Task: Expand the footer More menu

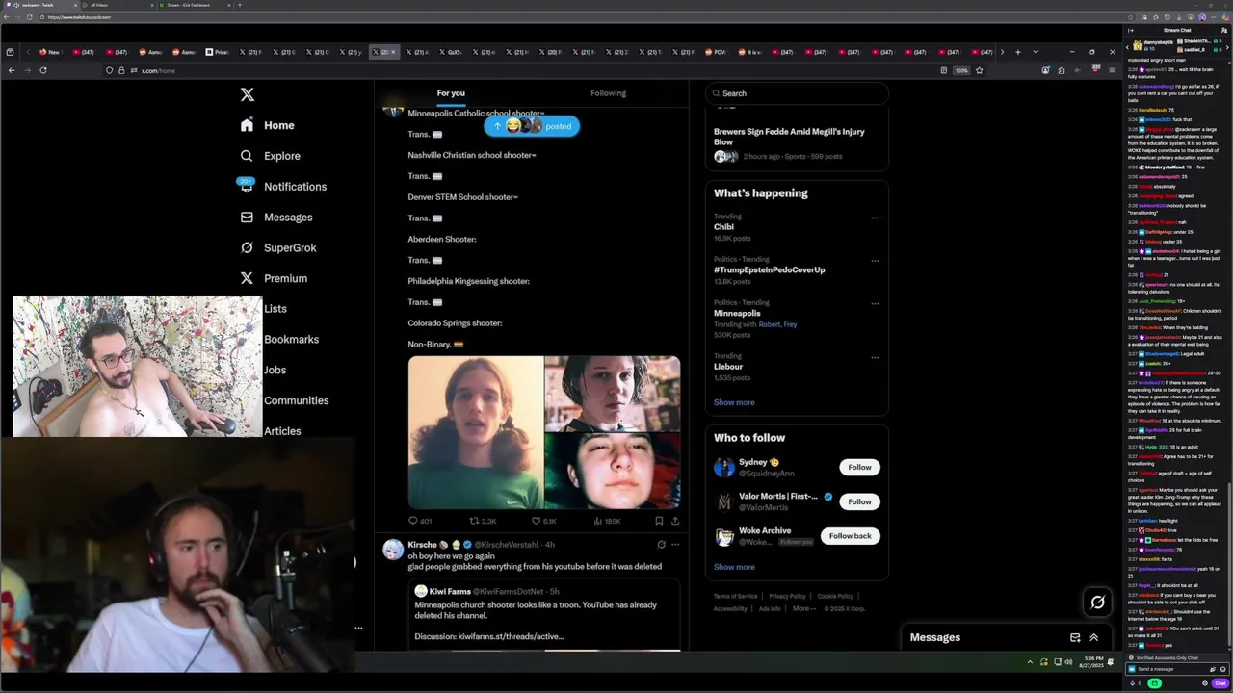Action: pos(803,608)
